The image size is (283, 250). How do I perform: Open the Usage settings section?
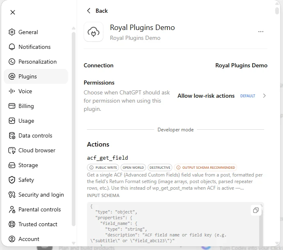pyautogui.click(x=36, y=121)
